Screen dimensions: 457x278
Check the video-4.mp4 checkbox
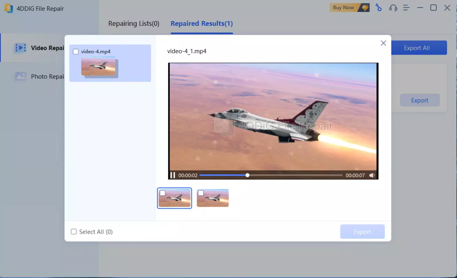[x=76, y=52]
